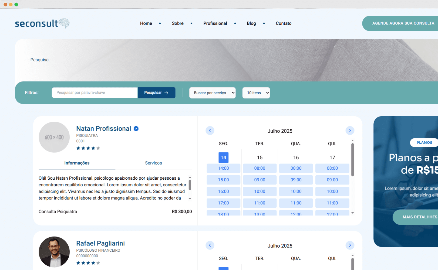Select the 14:00 slot on Monday 14
This screenshot has width=438, height=270.
click(x=223, y=168)
